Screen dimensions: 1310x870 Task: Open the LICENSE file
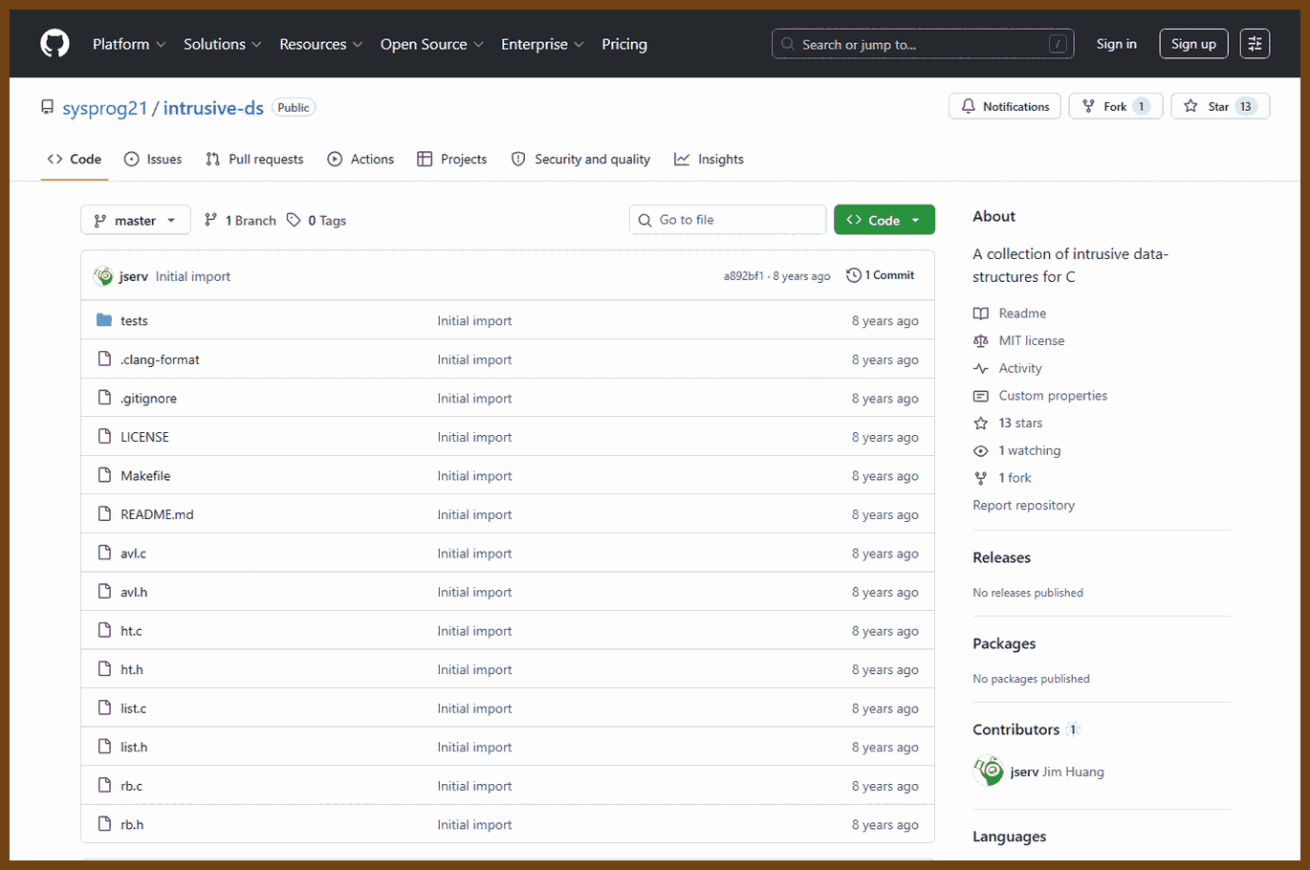tap(144, 437)
